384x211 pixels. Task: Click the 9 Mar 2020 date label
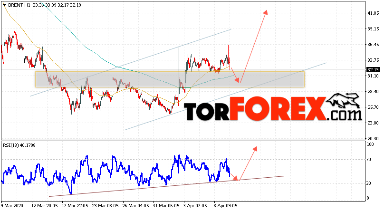point(12,206)
